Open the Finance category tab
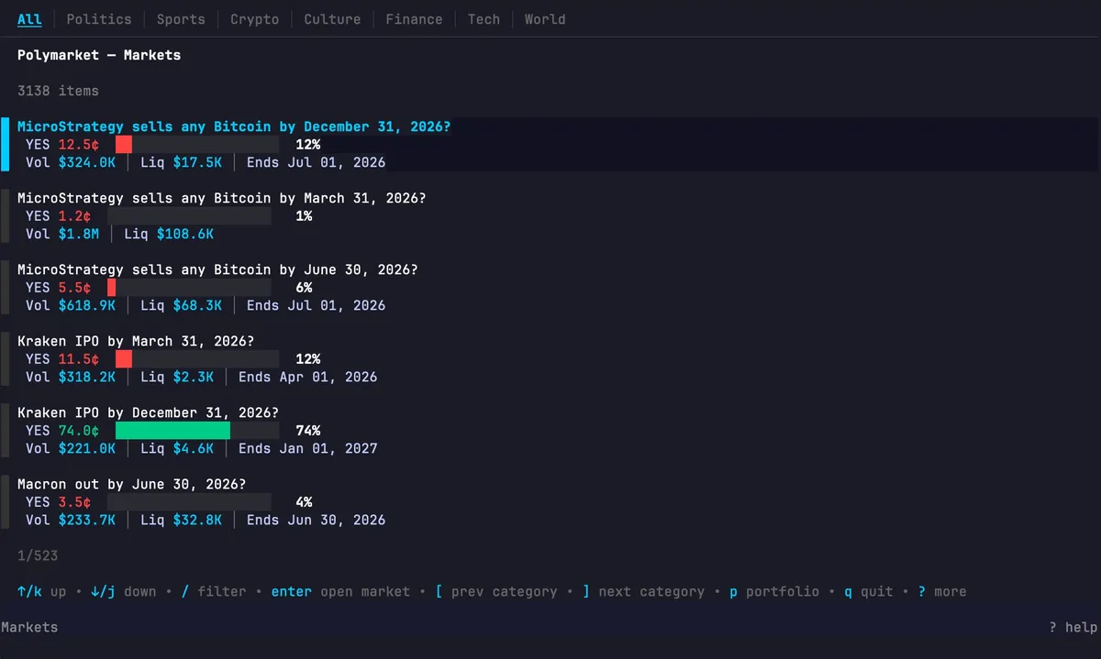1101x659 pixels. pyautogui.click(x=414, y=19)
